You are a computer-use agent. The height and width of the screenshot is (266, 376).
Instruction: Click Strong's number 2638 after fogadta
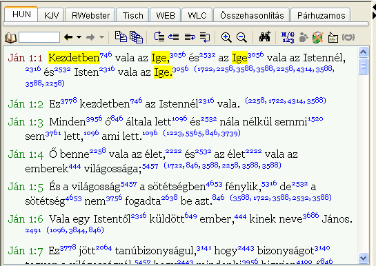(169, 198)
